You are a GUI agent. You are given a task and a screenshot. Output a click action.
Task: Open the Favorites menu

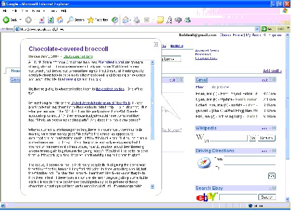(x=39, y=11)
